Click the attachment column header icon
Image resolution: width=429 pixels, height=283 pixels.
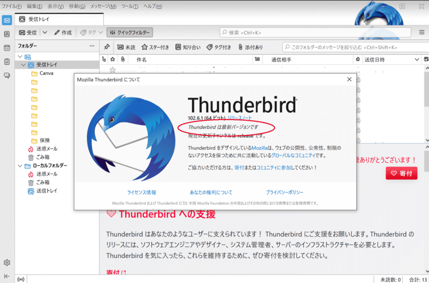click(x=122, y=59)
